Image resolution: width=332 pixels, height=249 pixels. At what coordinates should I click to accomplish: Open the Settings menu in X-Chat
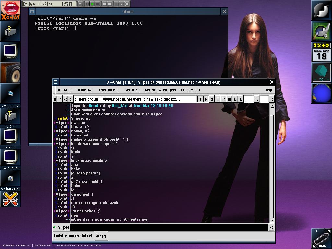tap(132, 90)
